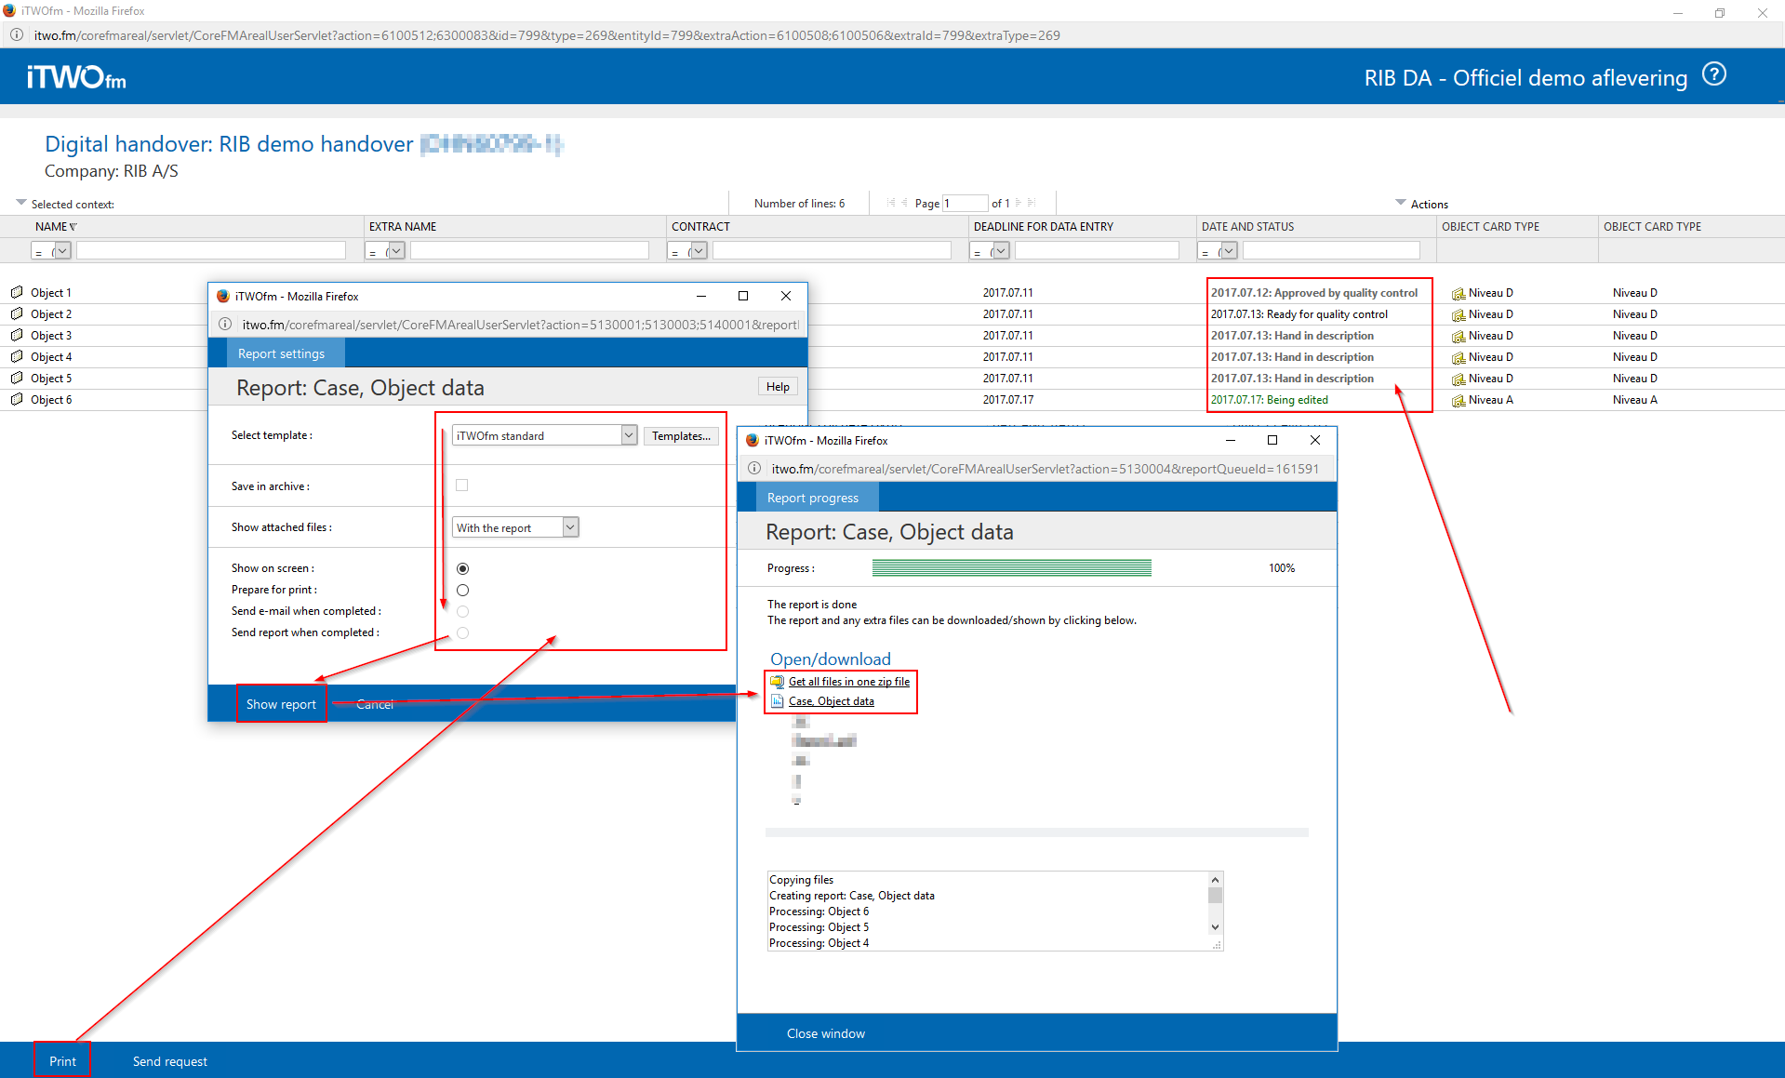The image size is (1785, 1078).
Task: Click the Niveau A card icon for Object 6
Action: pos(1458,401)
